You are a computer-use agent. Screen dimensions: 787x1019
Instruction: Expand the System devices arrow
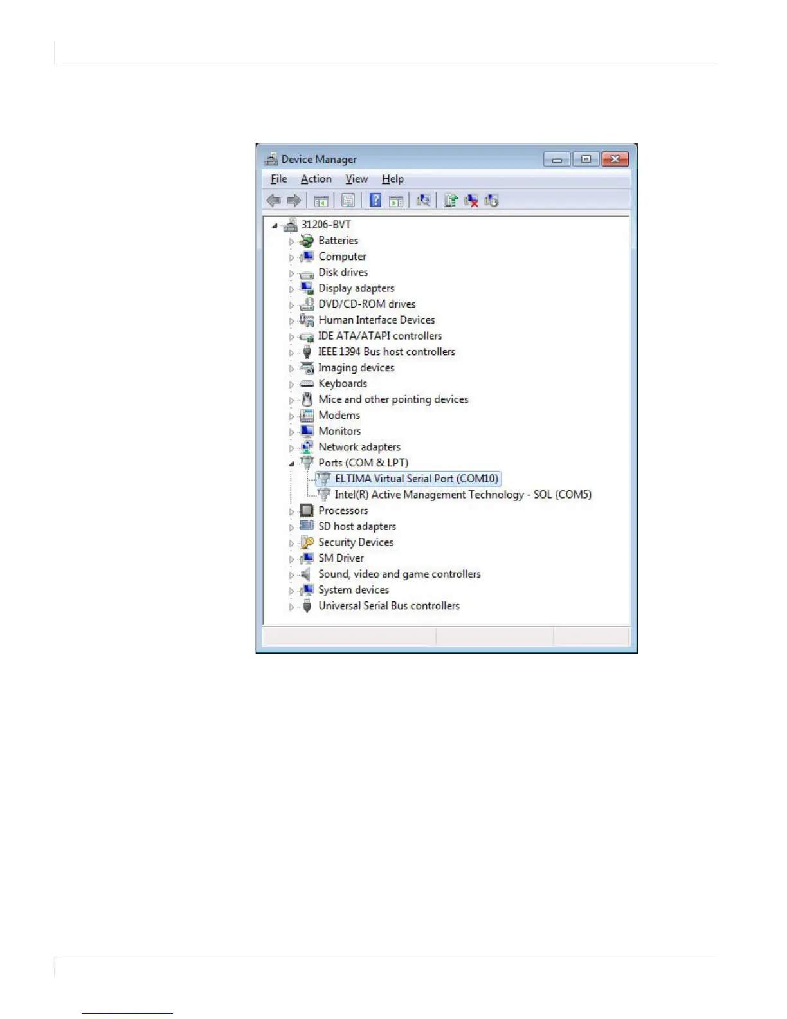coord(291,591)
